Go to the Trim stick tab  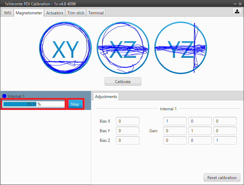[76, 13]
